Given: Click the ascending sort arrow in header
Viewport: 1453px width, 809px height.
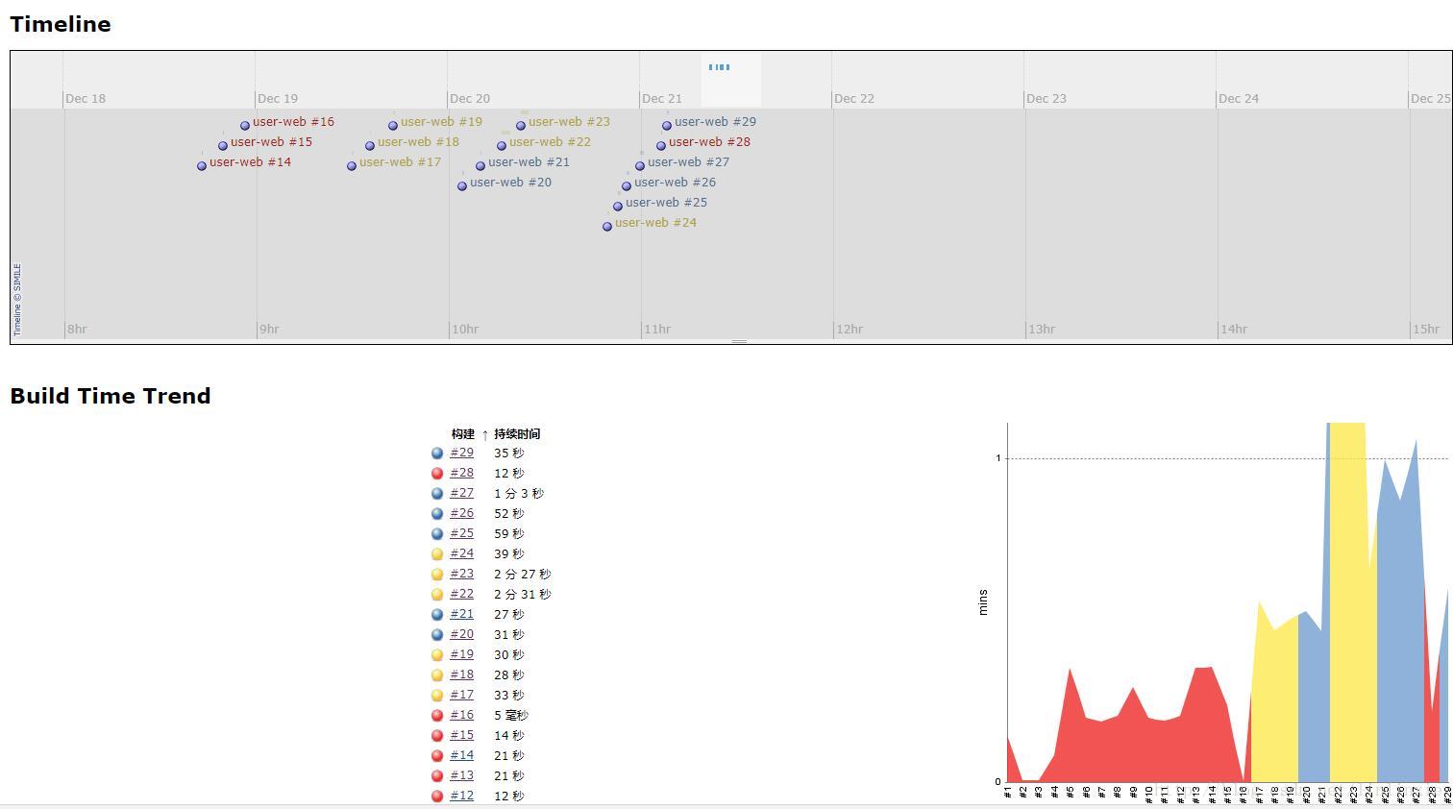Looking at the screenshot, I should click(x=484, y=434).
